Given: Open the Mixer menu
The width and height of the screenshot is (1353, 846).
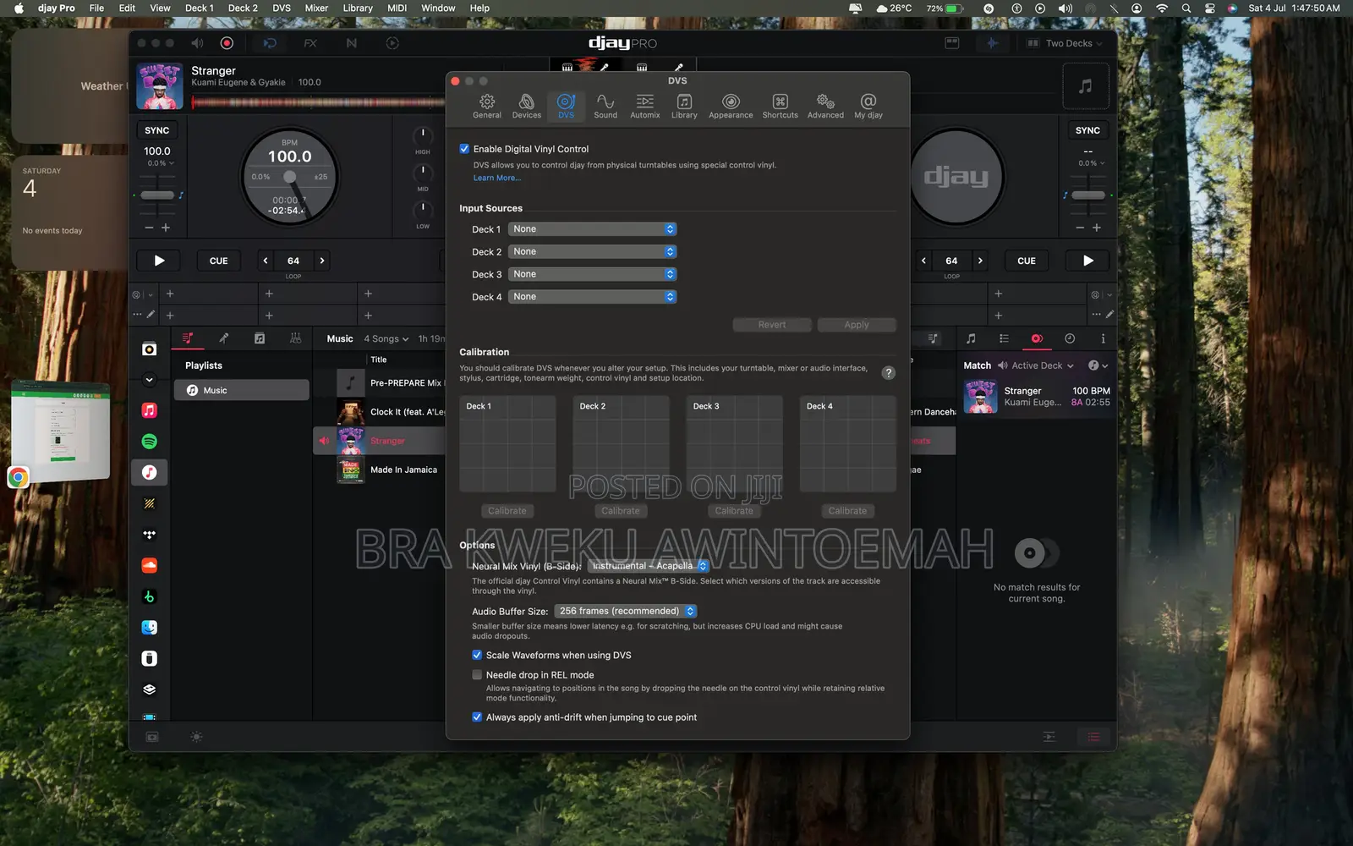Looking at the screenshot, I should point(316,8).
